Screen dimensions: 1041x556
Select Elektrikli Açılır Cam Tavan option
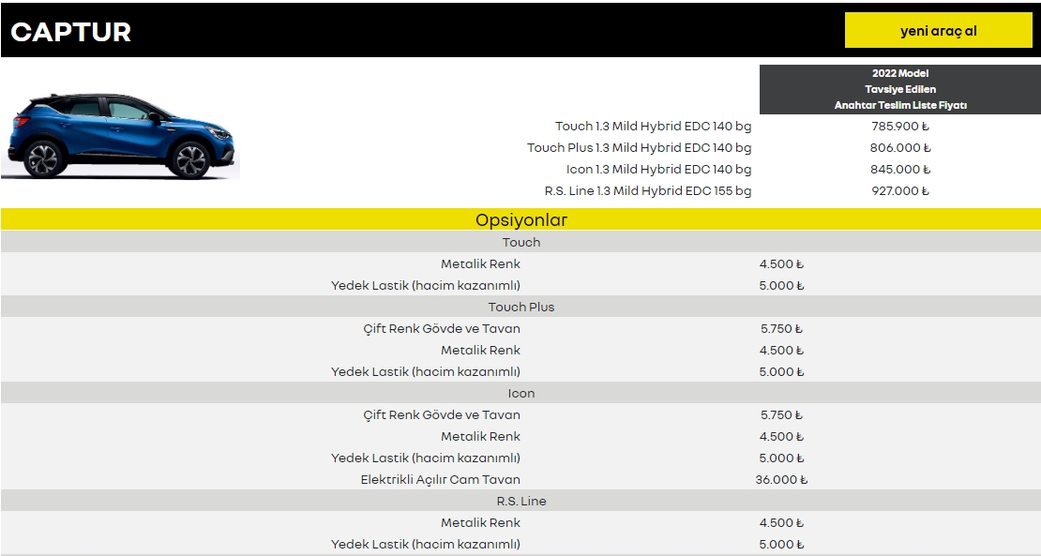tap(440, 480)
